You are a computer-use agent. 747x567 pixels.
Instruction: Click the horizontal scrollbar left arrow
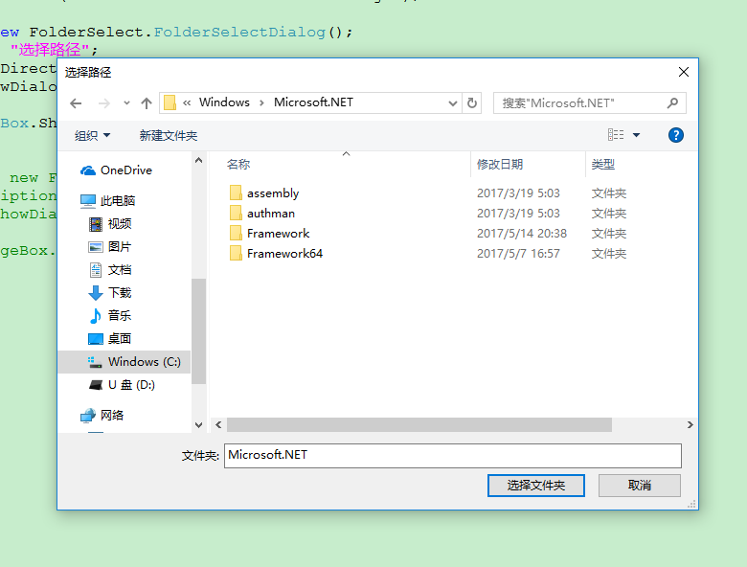point(218,425)
